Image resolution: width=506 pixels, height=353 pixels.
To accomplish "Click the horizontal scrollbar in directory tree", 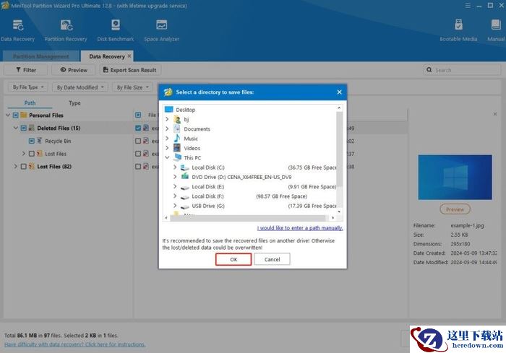I will point(249,218).
